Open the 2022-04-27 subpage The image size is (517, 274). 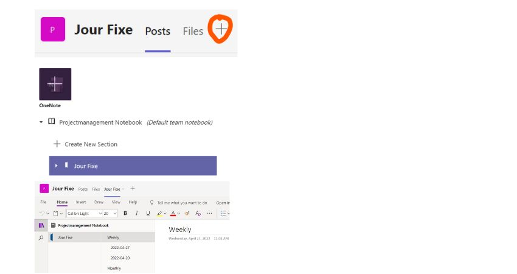(120, 248)
